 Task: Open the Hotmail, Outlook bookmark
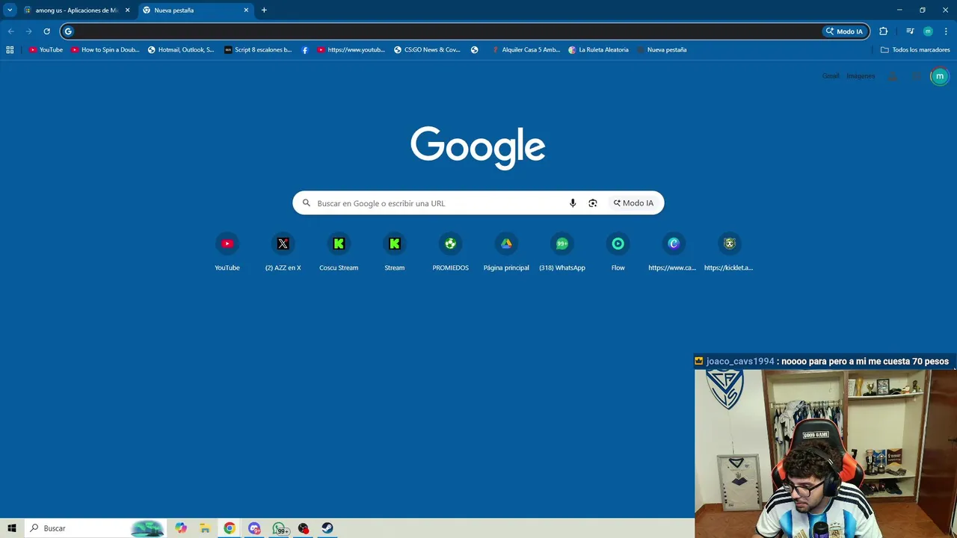point(181,50)
